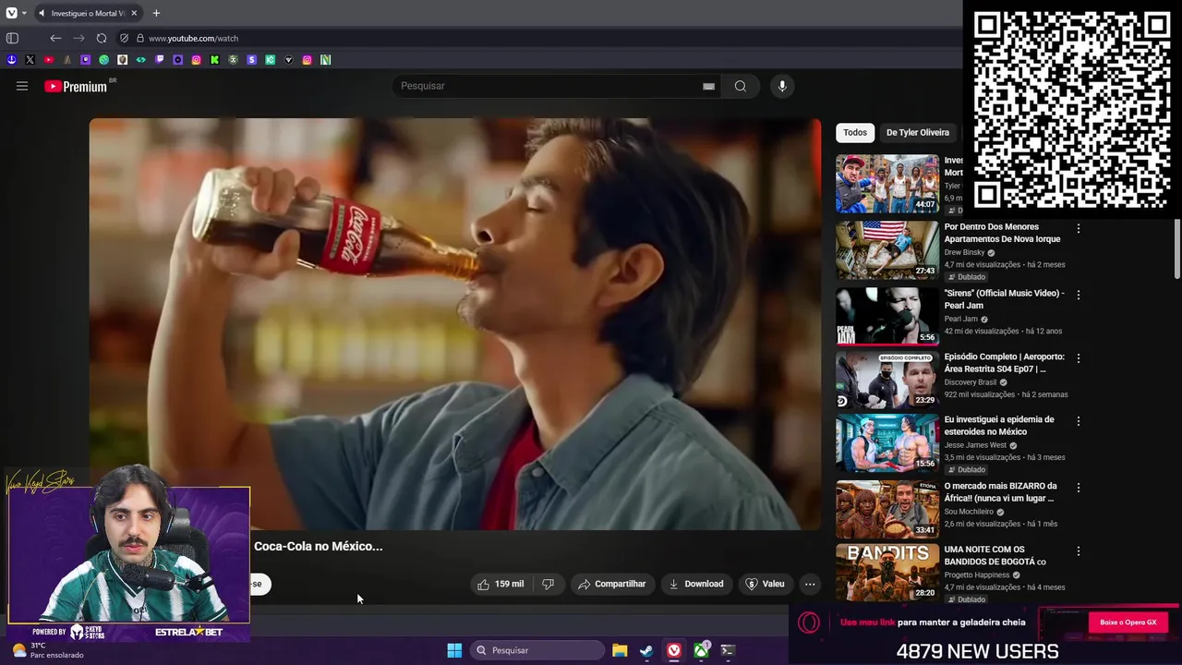Expand the dropdown arrow beside the Vivaldi logo
The image size is (1182, 665).
[24, 13]
